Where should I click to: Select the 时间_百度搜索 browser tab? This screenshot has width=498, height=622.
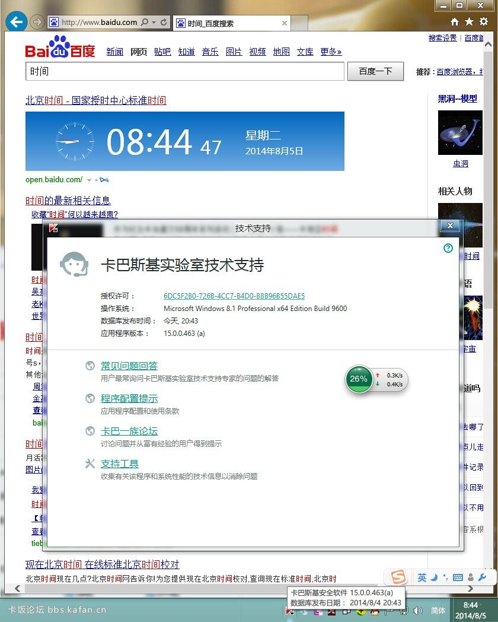click(x=232, y=23)
